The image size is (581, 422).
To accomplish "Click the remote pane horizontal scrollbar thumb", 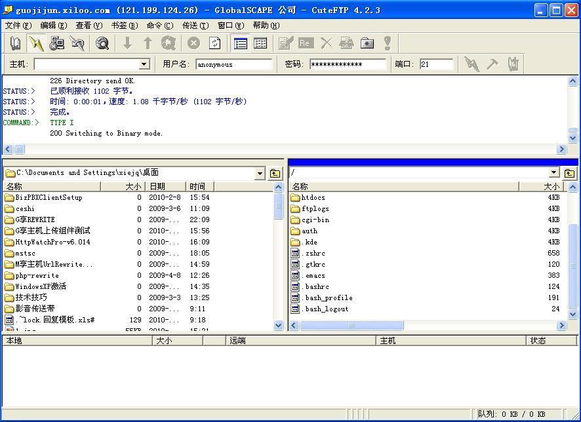I will (x=351, y=325).
